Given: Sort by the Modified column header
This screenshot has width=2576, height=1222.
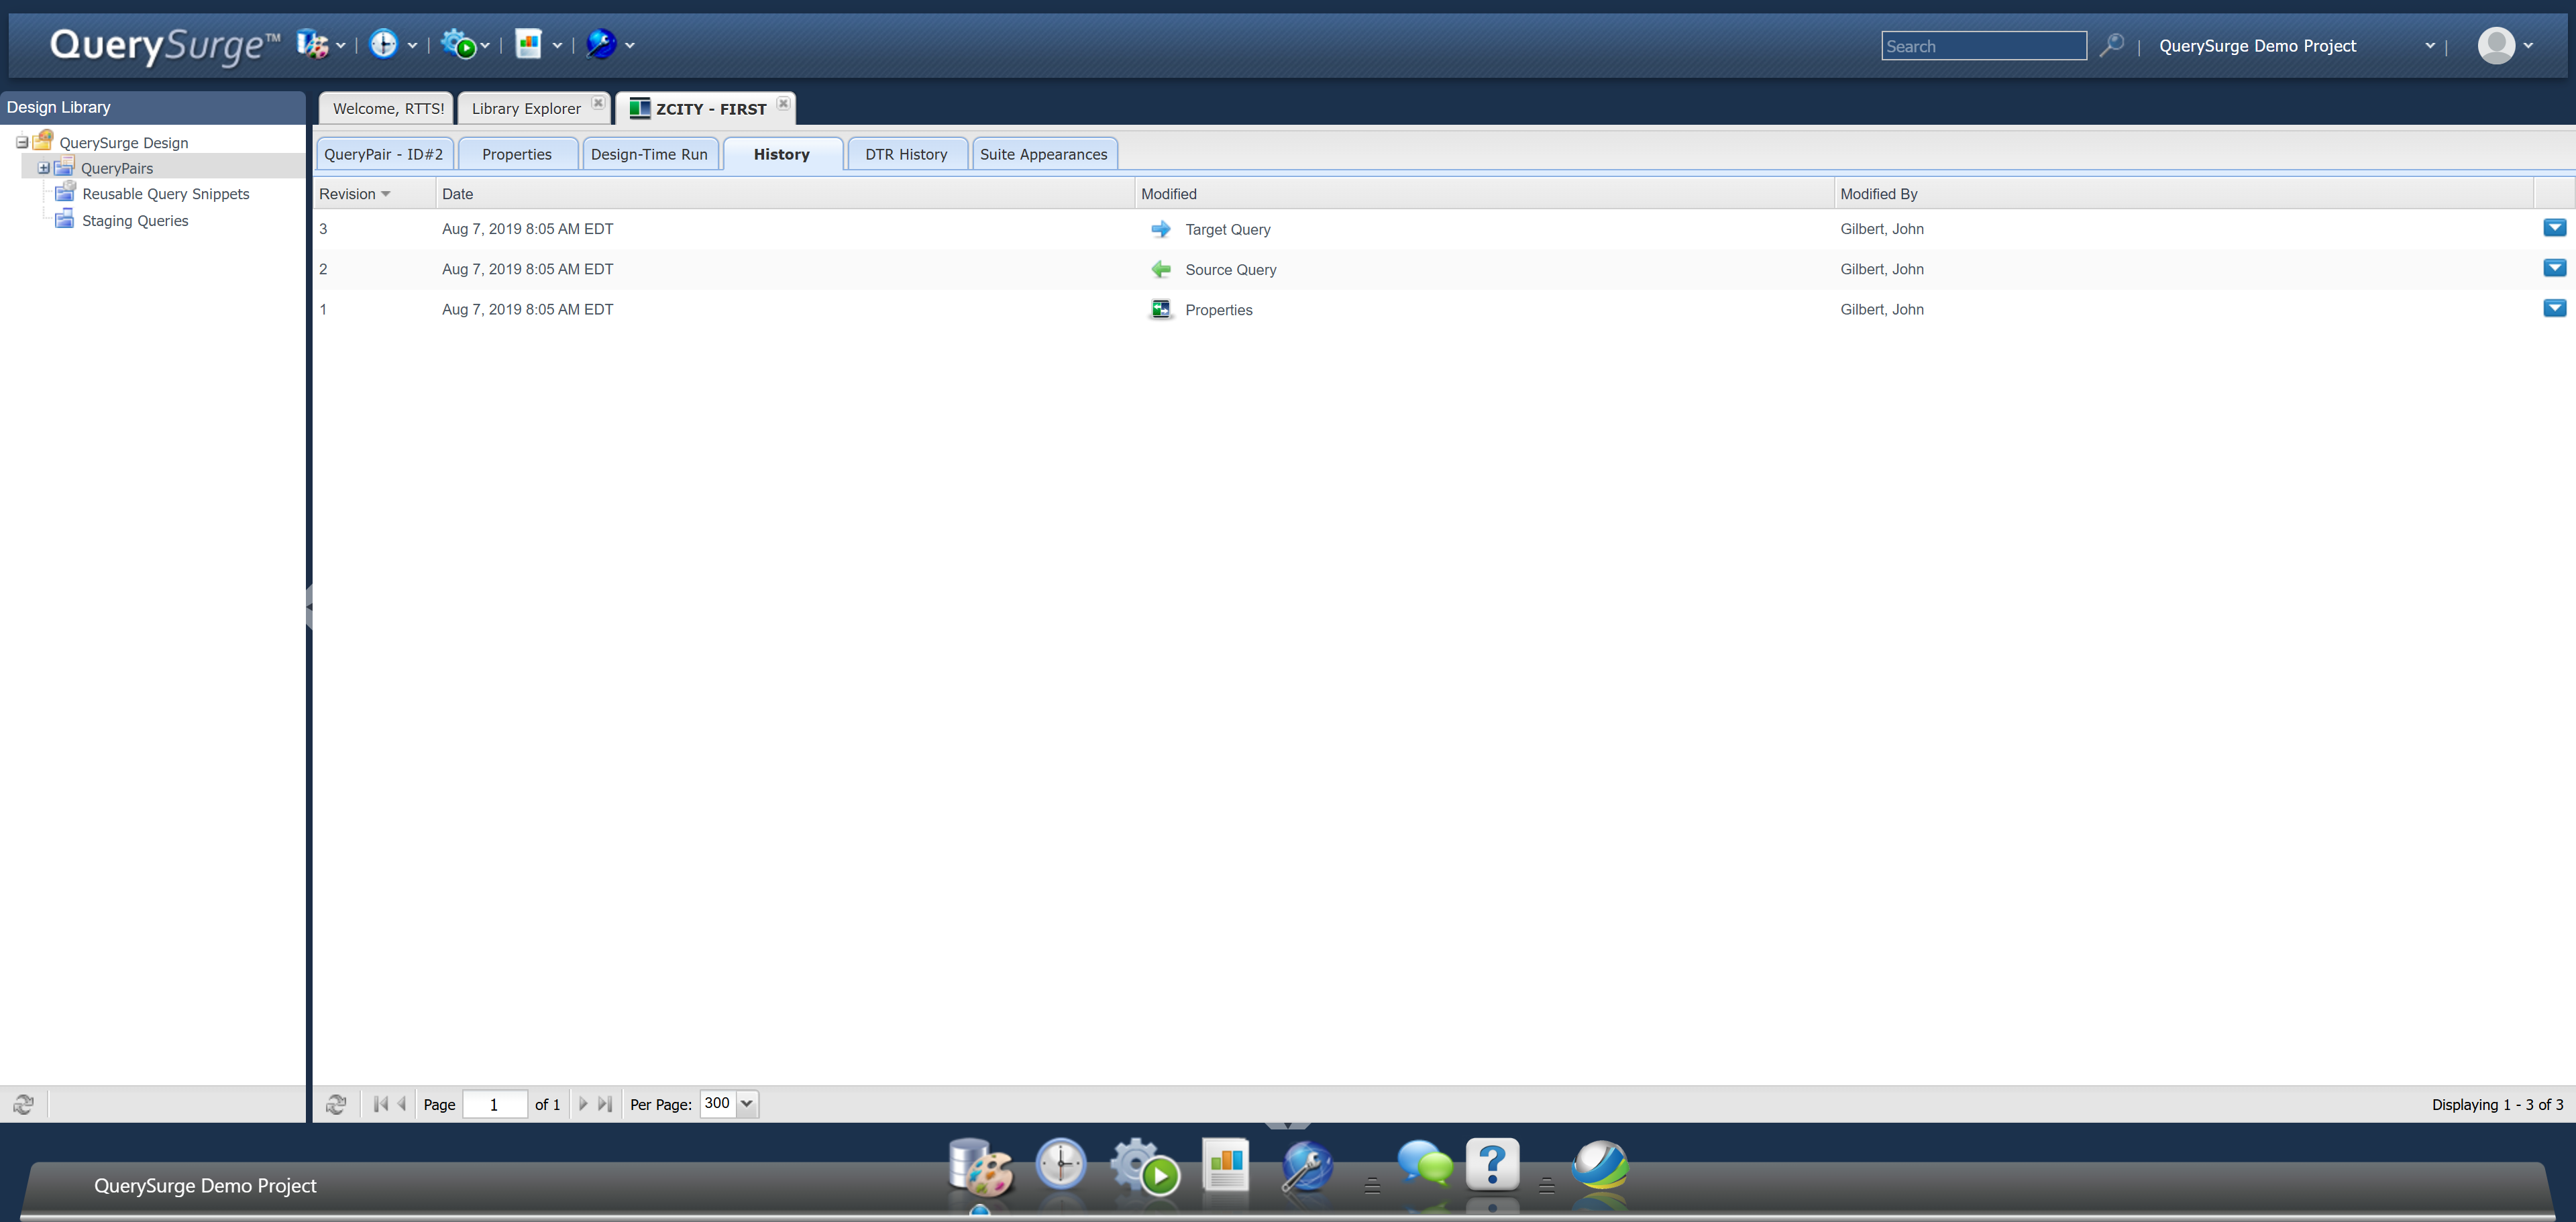Looking at the screenshot, I should pos(1485,194).
